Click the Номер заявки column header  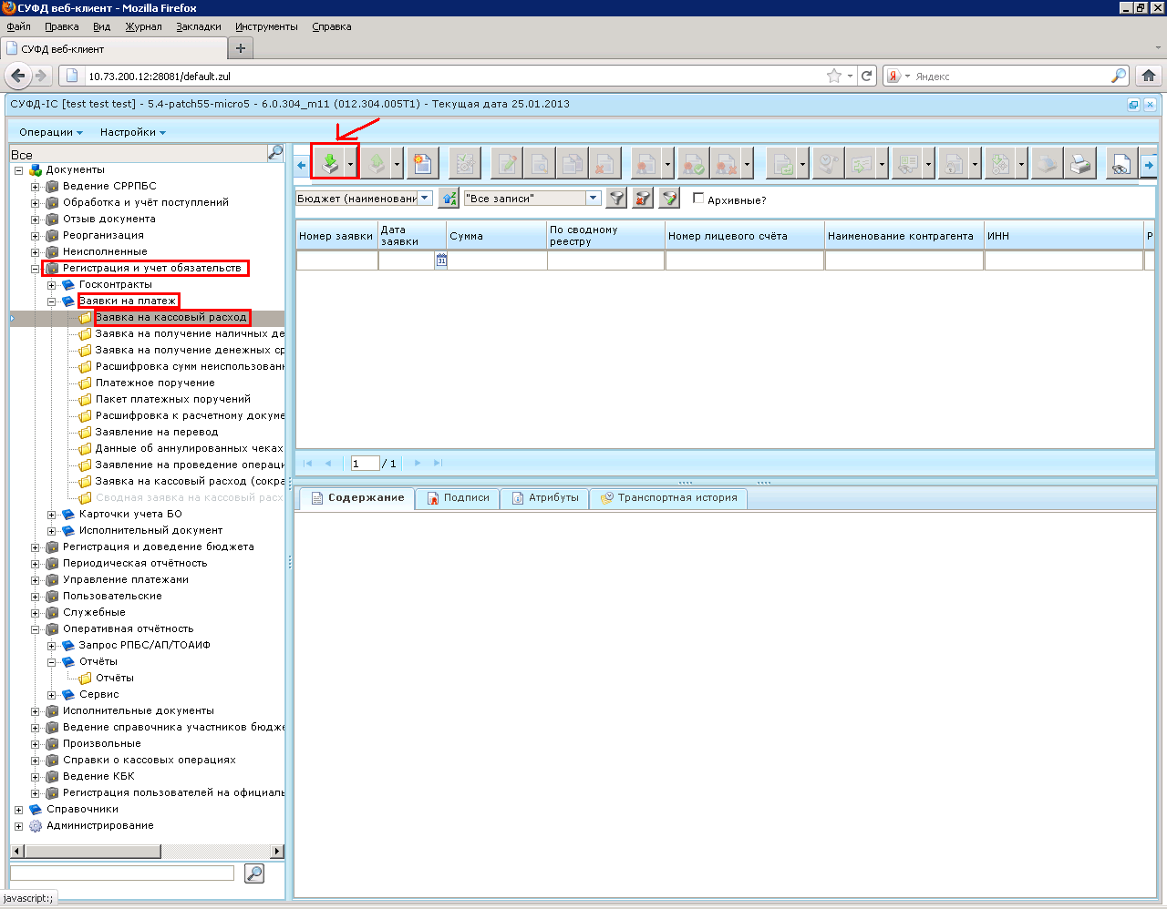(x=336, y=236)
